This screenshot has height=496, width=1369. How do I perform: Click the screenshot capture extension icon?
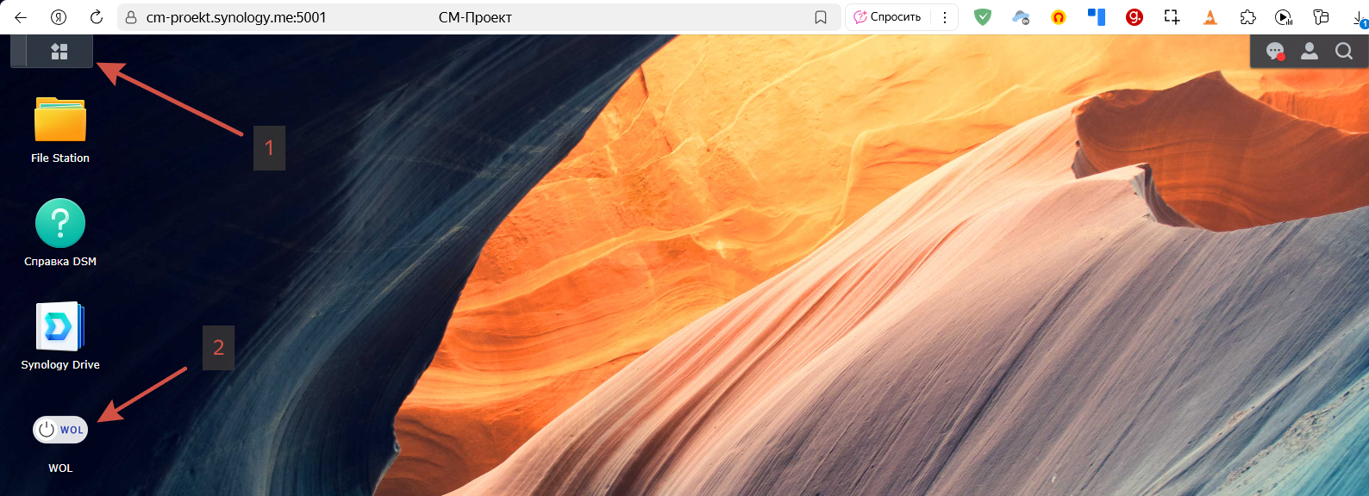coord(1172,17)
